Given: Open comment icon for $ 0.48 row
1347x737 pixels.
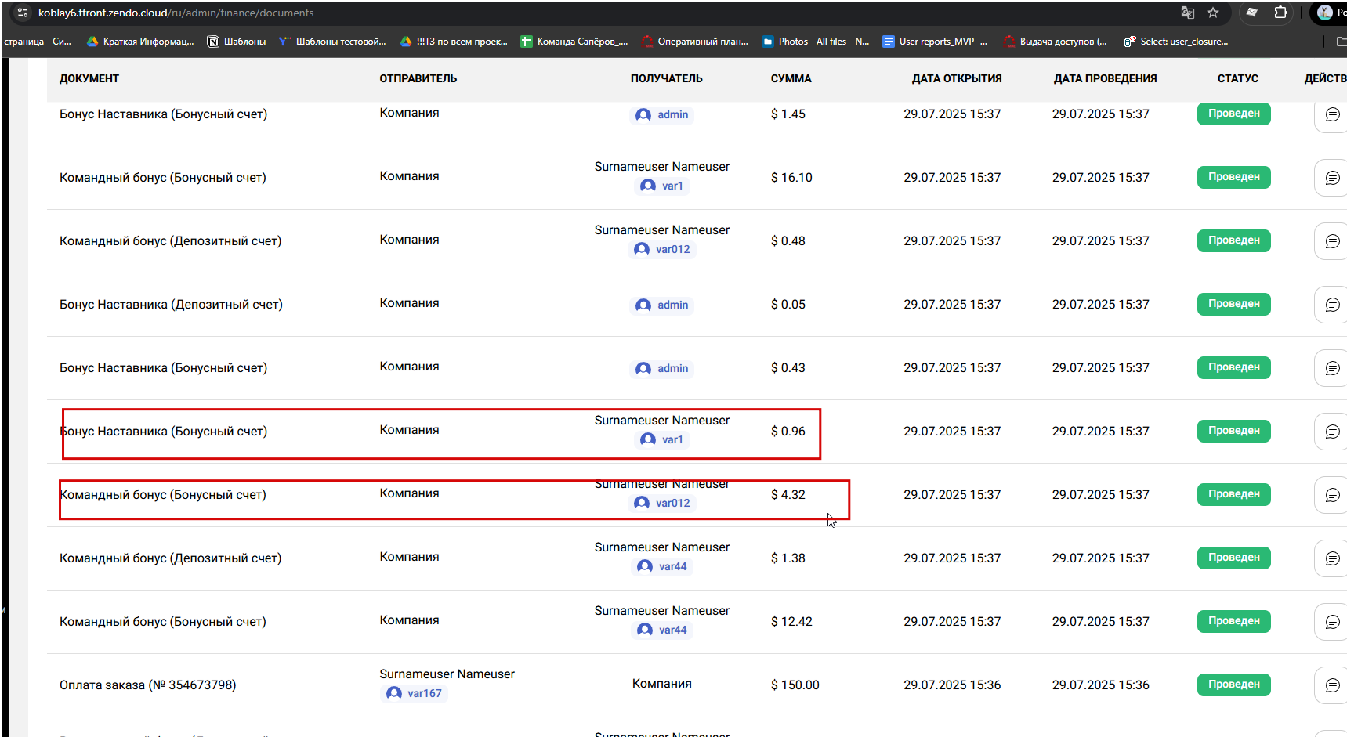Looking at the screenshot, I should coord(1332,241).
